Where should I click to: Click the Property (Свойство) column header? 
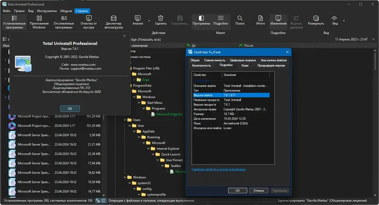[x=207, y=75]
